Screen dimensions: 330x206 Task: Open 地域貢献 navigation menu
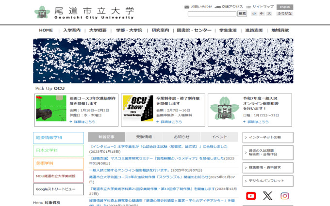tap(280, 30)
